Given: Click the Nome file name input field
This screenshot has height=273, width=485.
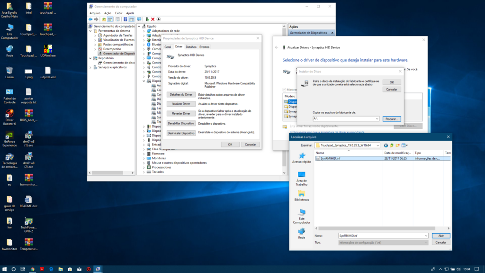Looking at the screenshot, I should 381,236.
